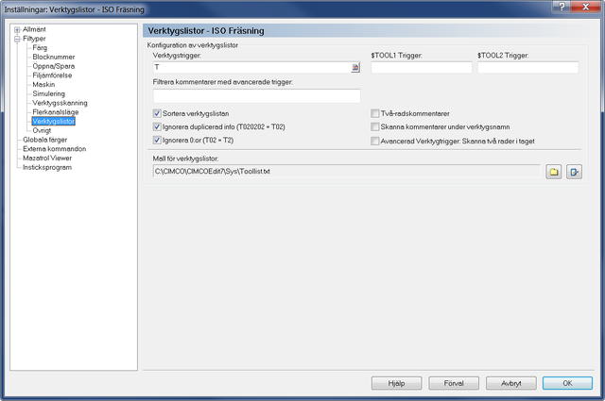Toggle Sortera verktygslistan checkbox

[x=157, y=113]
